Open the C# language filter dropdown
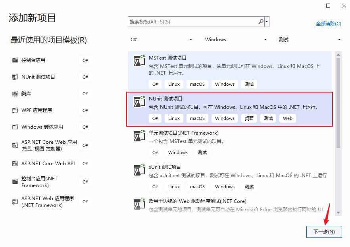Screen dimensions: 350x247 [x=161, y=40]
